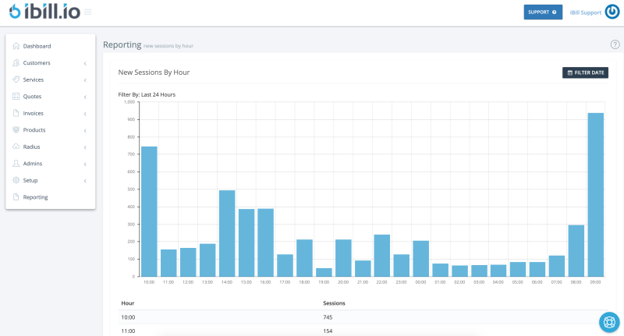This screenshot has height=336, width=624.
Task: Click the Customers people icon
Action: pyautogui.click(x=16, y=63)
